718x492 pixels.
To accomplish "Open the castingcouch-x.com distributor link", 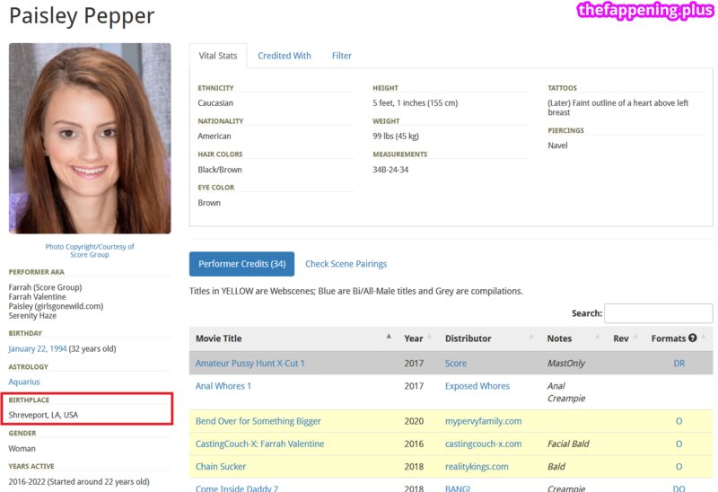I will point(483,444).
